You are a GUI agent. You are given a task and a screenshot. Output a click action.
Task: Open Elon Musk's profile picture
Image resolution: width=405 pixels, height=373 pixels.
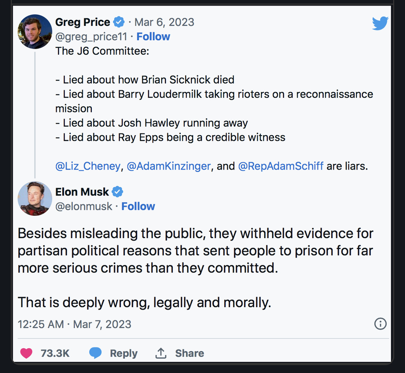coord(35,198)
